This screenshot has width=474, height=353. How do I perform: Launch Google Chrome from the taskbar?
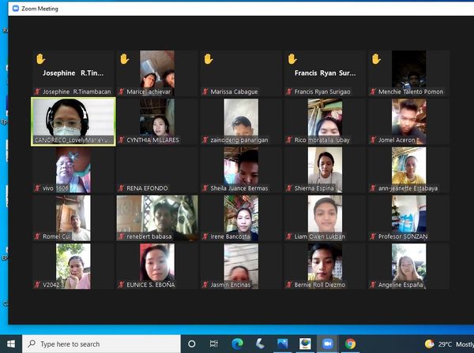click(350, 344)
